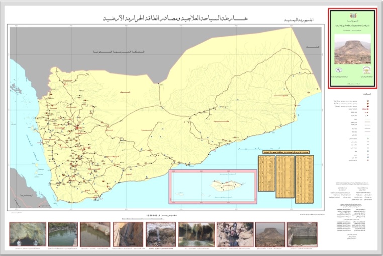Open the fourth thumbnail in the bottom strip
The image size is (383, 256).
(x=128, y=235)
